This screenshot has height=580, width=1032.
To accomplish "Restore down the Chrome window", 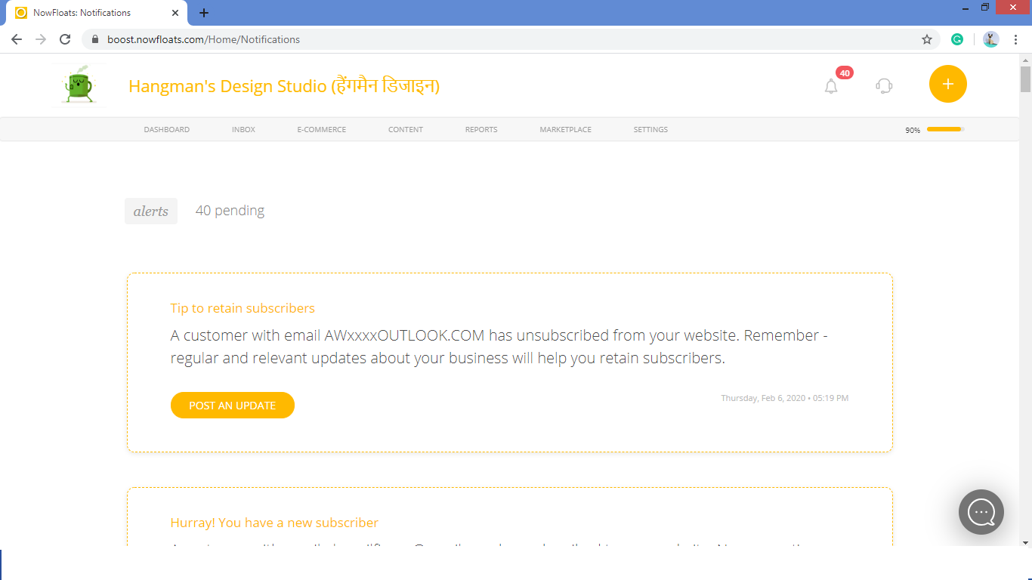I will (x=985, y=8).
